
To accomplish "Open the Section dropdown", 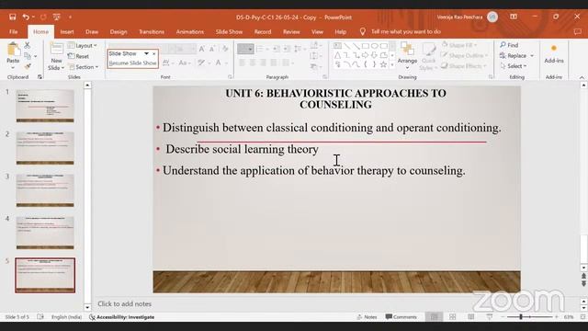I will (84, 67).
